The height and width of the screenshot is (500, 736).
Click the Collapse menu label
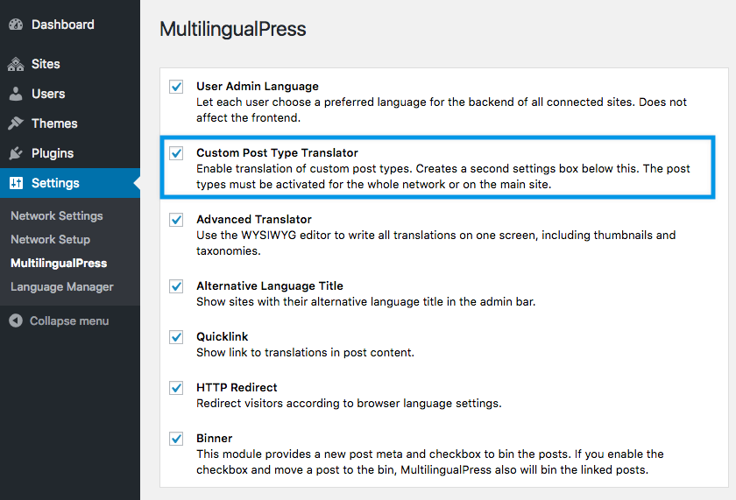pos(69,320)
